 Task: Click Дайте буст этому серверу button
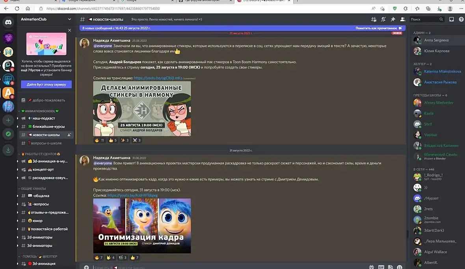click(x=46, y=84)
